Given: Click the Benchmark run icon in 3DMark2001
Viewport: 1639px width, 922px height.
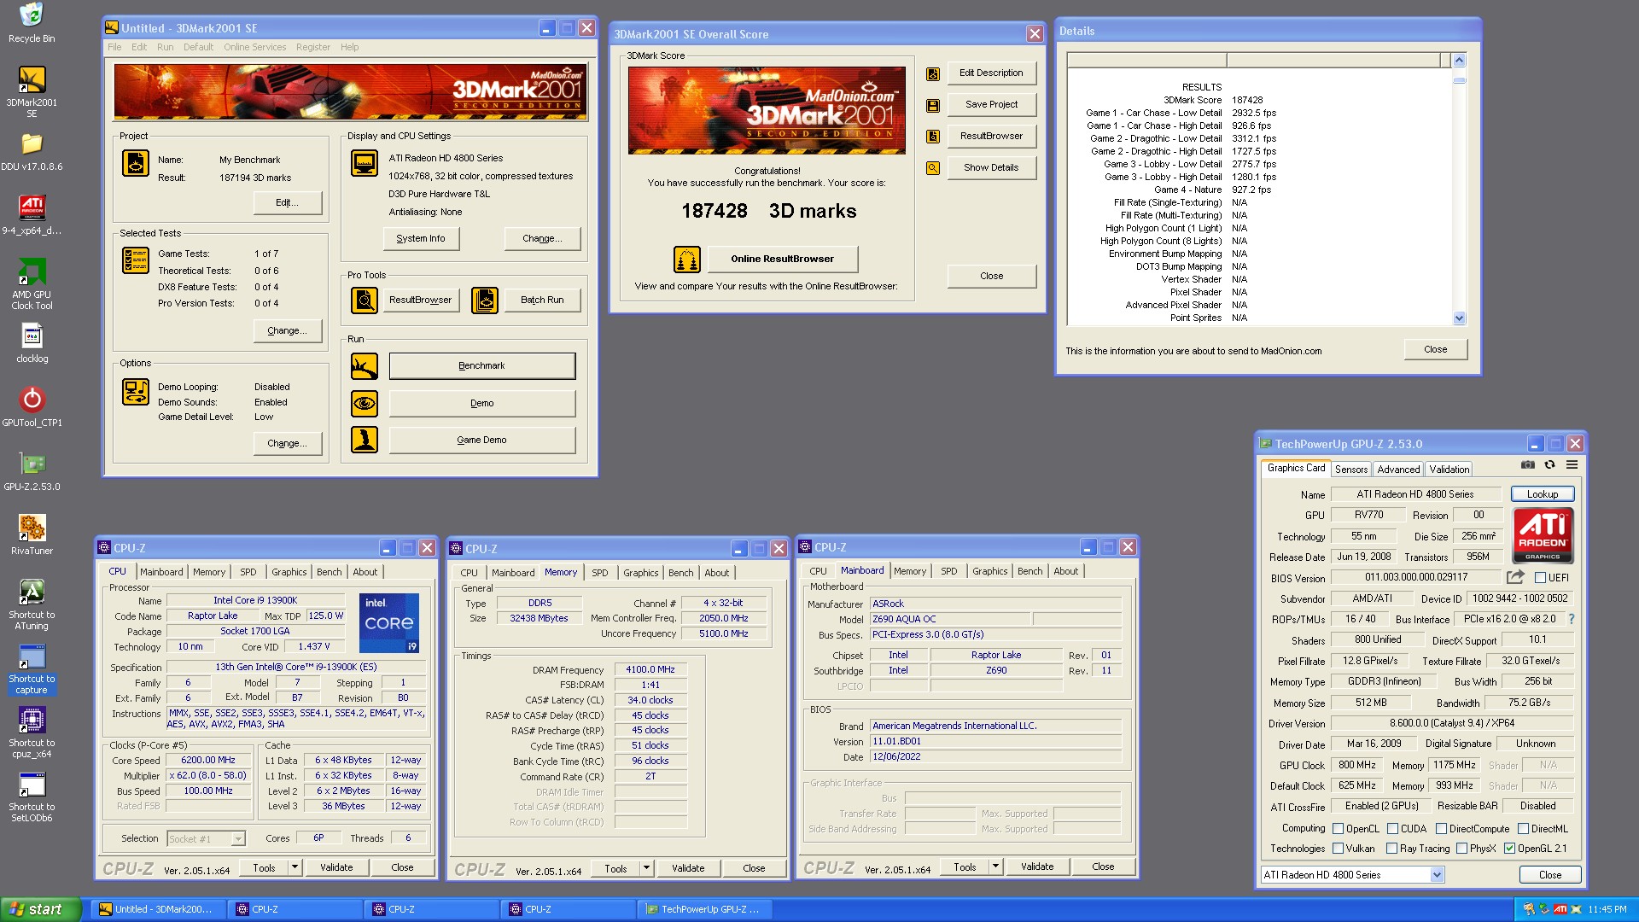Looking at the screenshot, I should [x=365, y=366].
